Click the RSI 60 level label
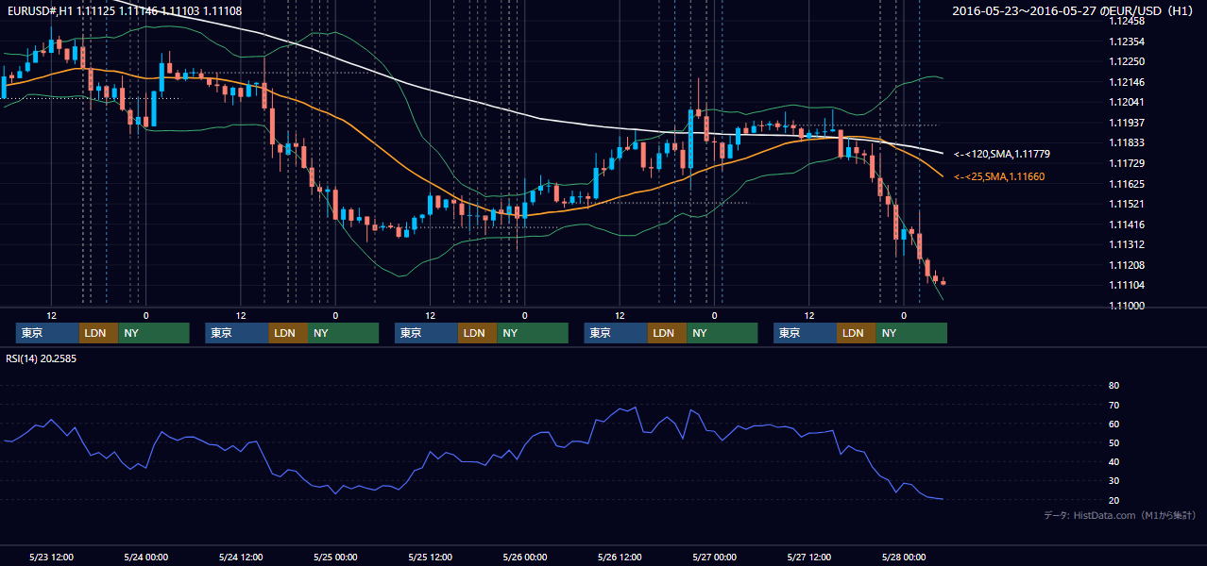1207x566 pixels. click(1113, 424)
